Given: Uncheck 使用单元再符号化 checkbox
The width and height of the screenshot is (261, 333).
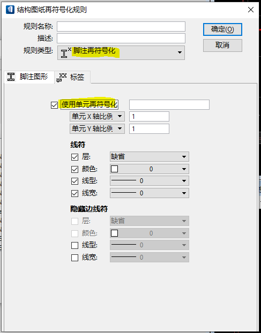Looking at the screenshot, I should [54, 105].
